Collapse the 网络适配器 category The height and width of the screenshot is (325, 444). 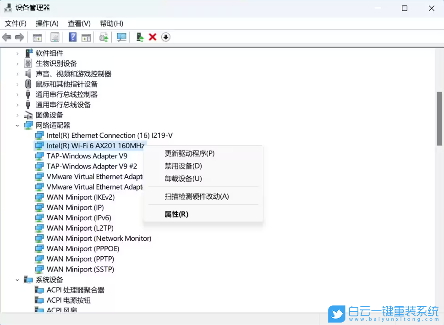[x=17, y=125]
